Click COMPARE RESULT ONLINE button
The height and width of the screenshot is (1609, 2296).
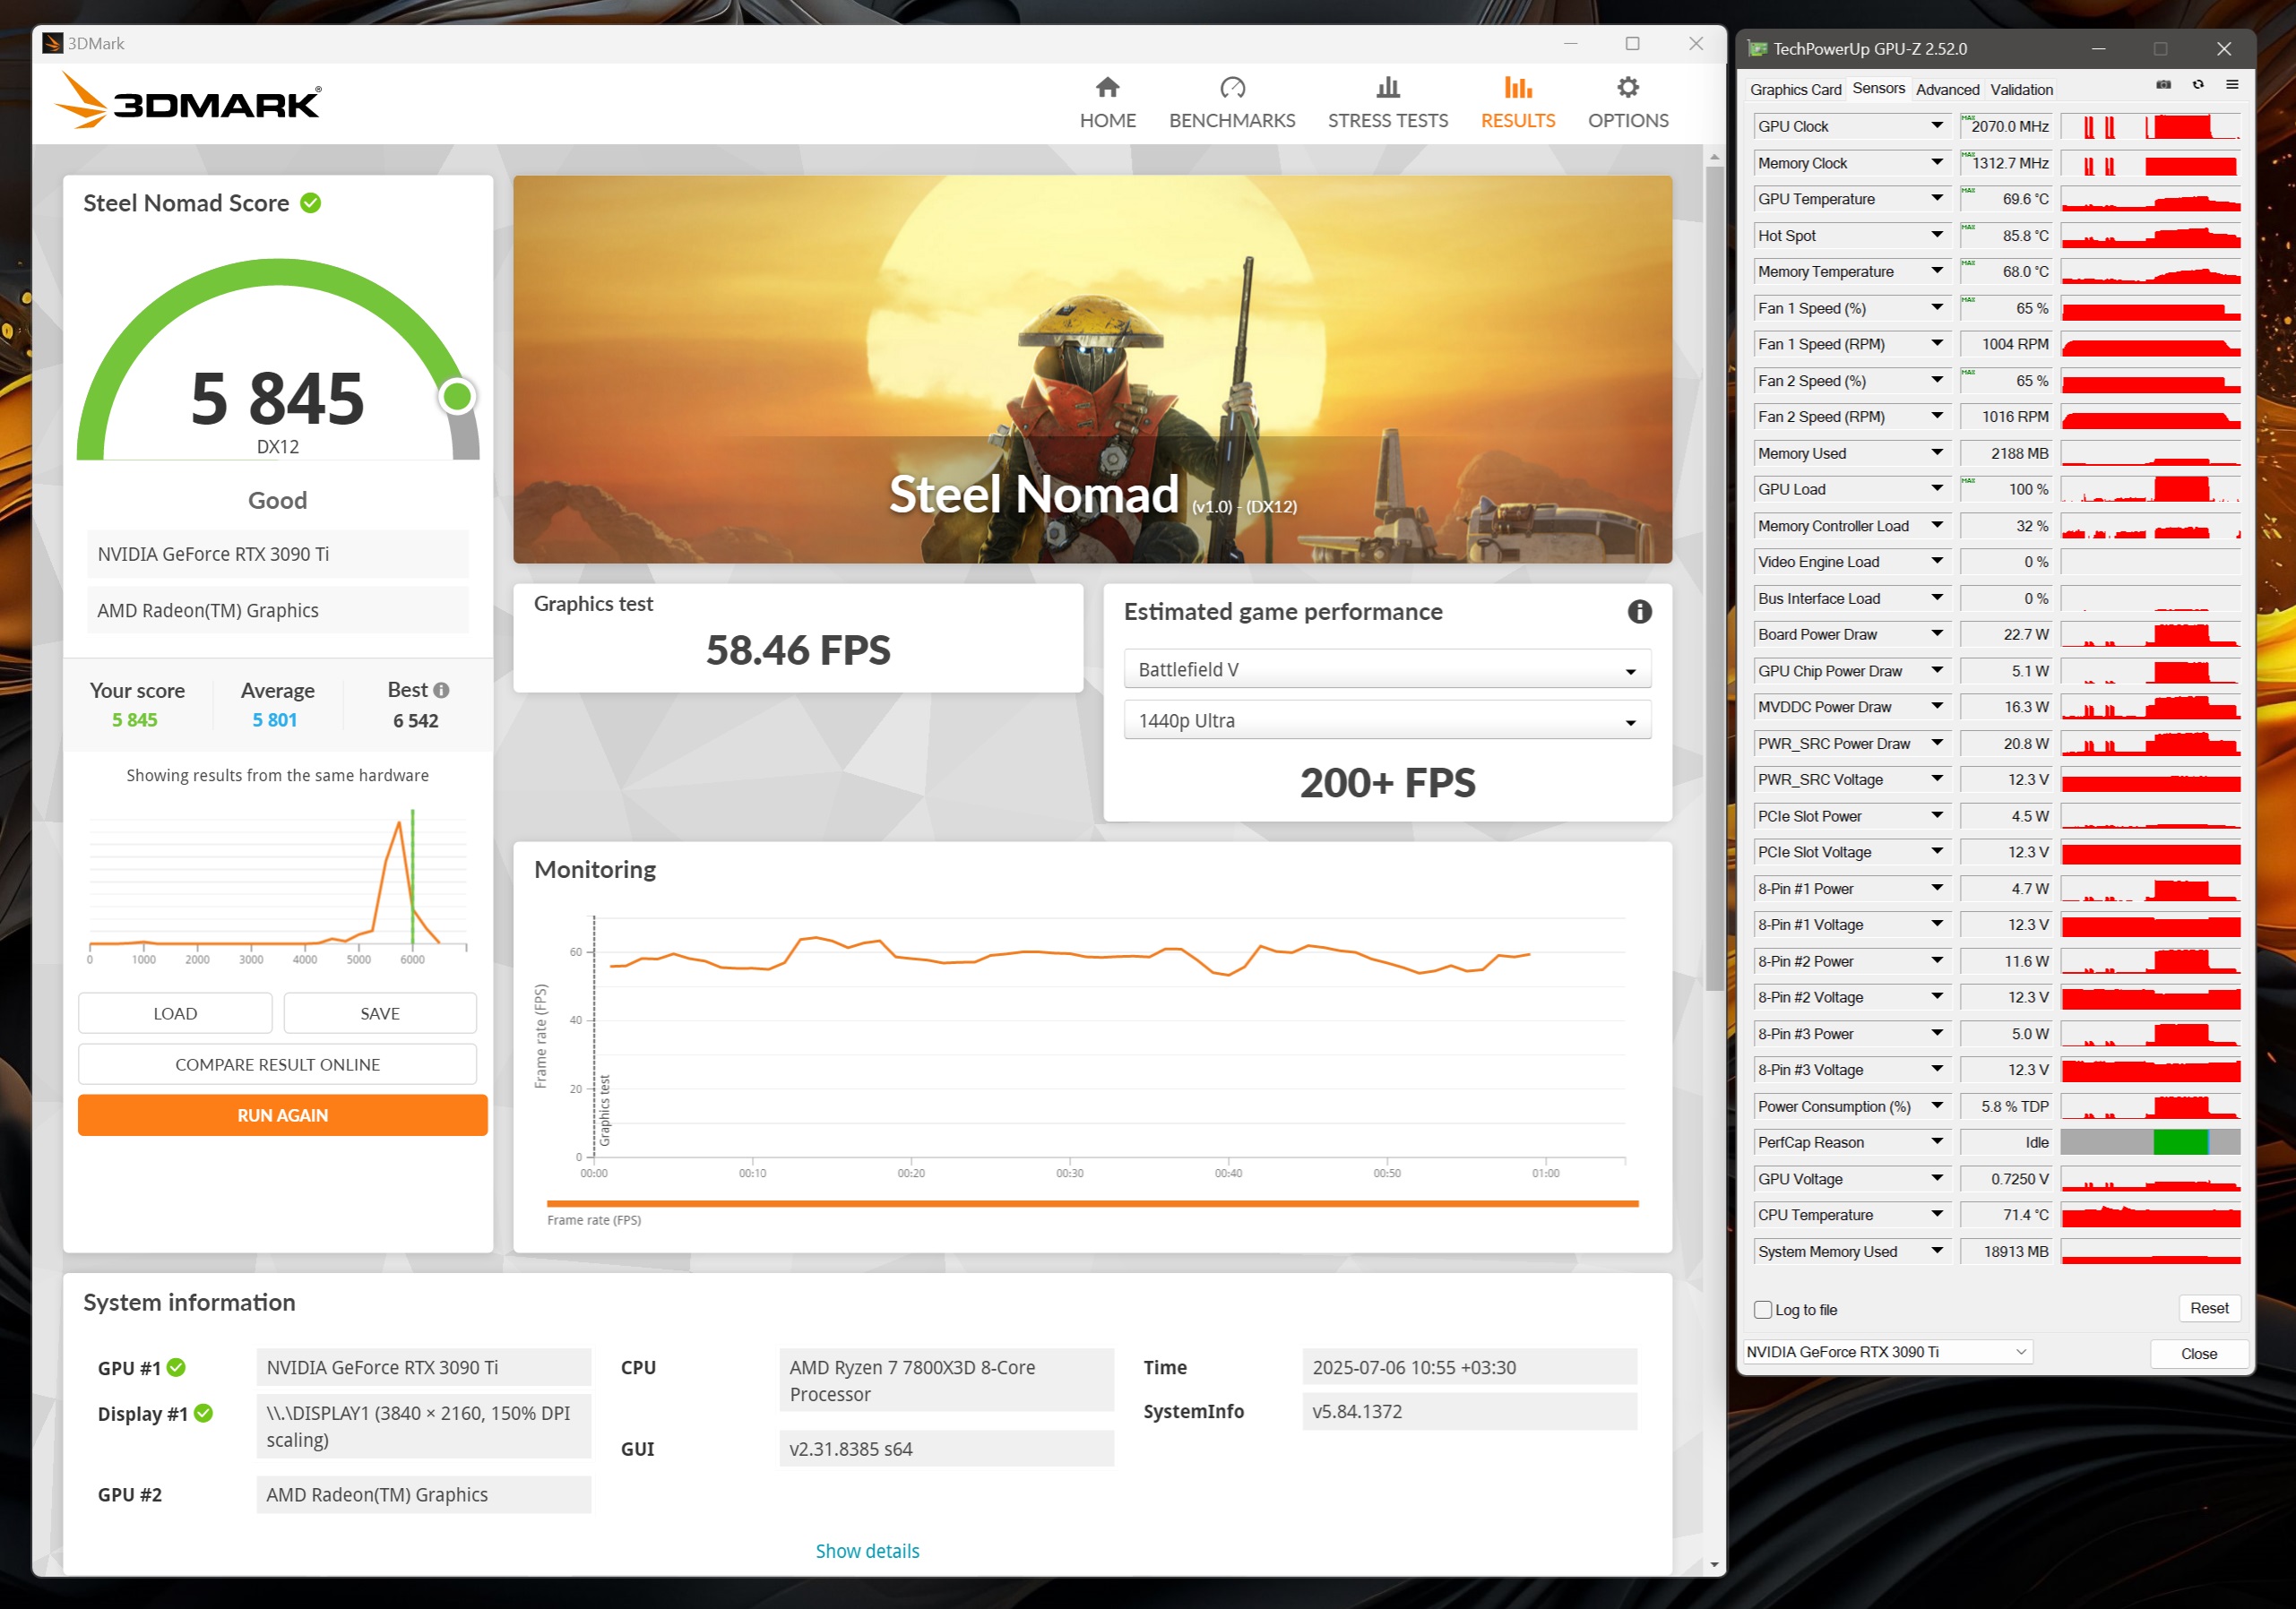[277, 1064]
